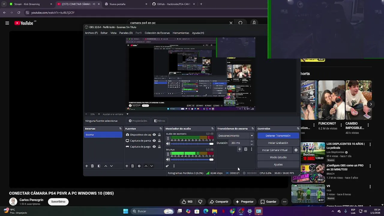Viewport: 384px width, 216px height.
Task: Open OBS Studio from Windows taskbar
Action: pyautogui.click(x=241, y=211)
